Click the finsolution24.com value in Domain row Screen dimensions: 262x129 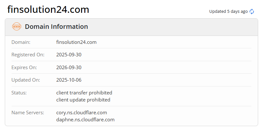pos(76,42)
